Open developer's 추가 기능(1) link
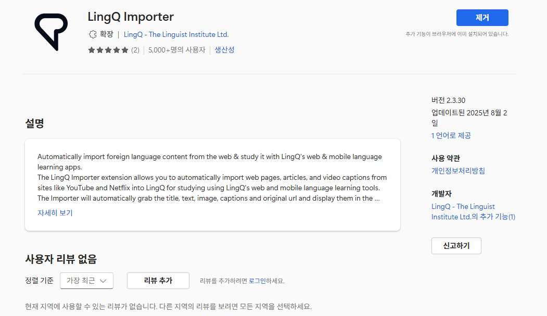The image size is (547, 316). point(473,212)
